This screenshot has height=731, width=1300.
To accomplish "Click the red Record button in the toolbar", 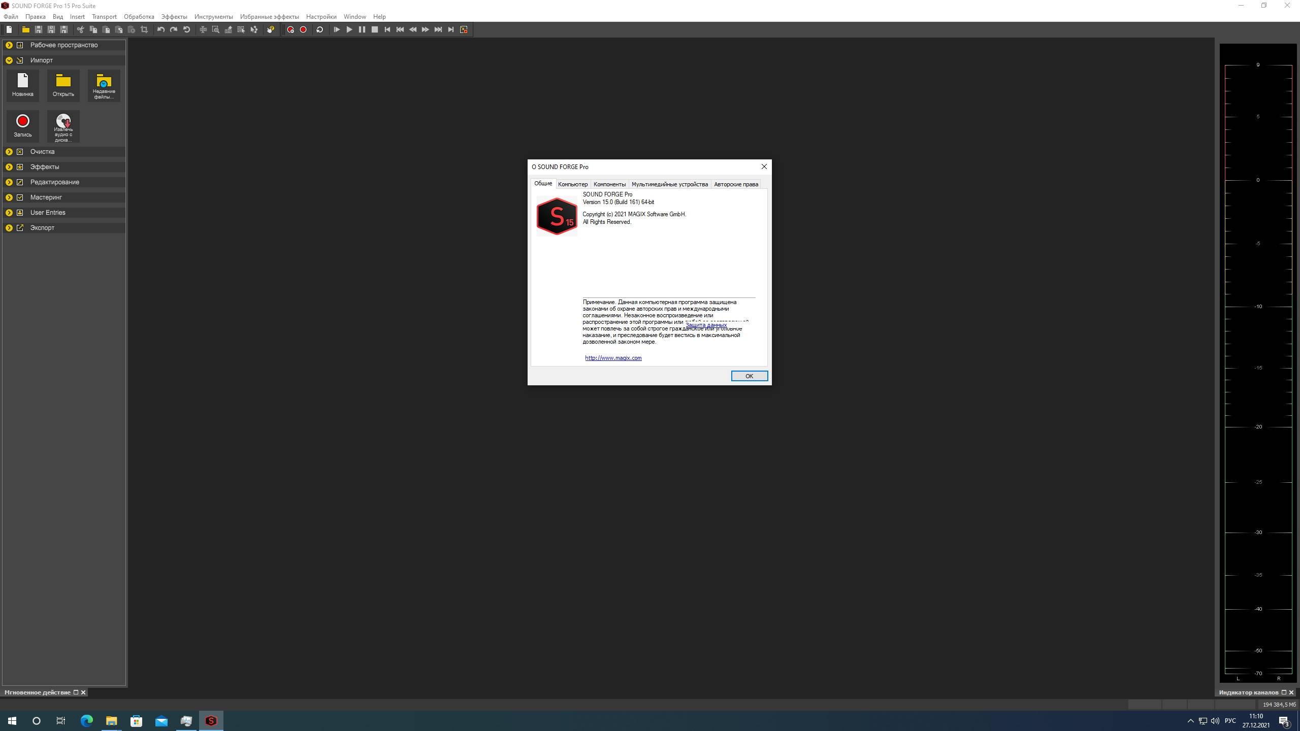I will (303, 29).
